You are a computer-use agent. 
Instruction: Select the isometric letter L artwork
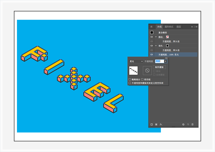pyautogui.click(x=114, y=103)
